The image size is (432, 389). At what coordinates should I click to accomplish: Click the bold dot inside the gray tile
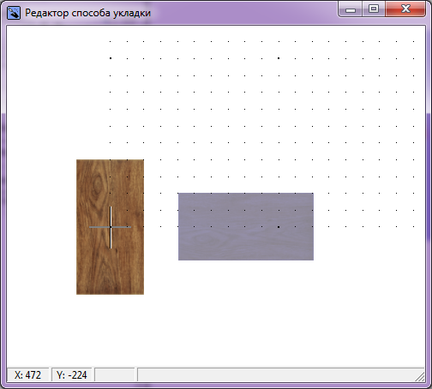[279, 227]
